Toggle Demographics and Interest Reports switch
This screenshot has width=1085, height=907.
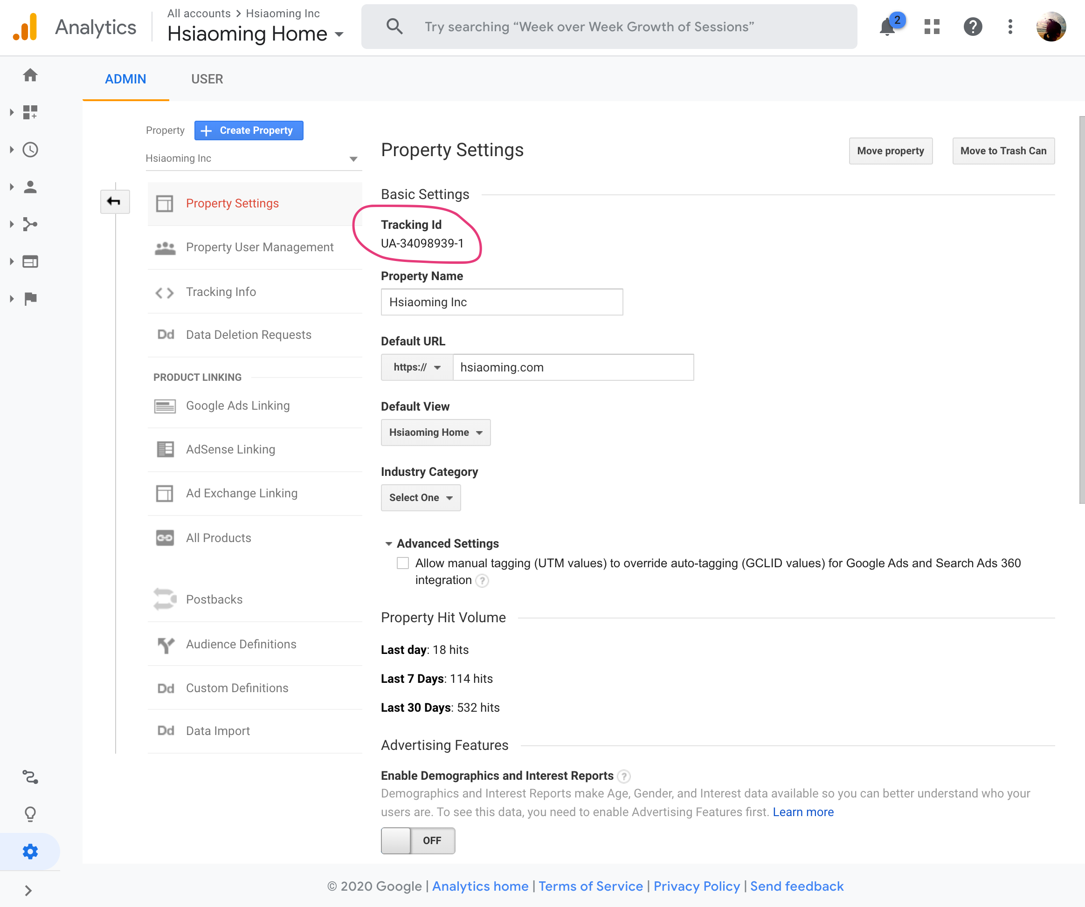point(418,840)
